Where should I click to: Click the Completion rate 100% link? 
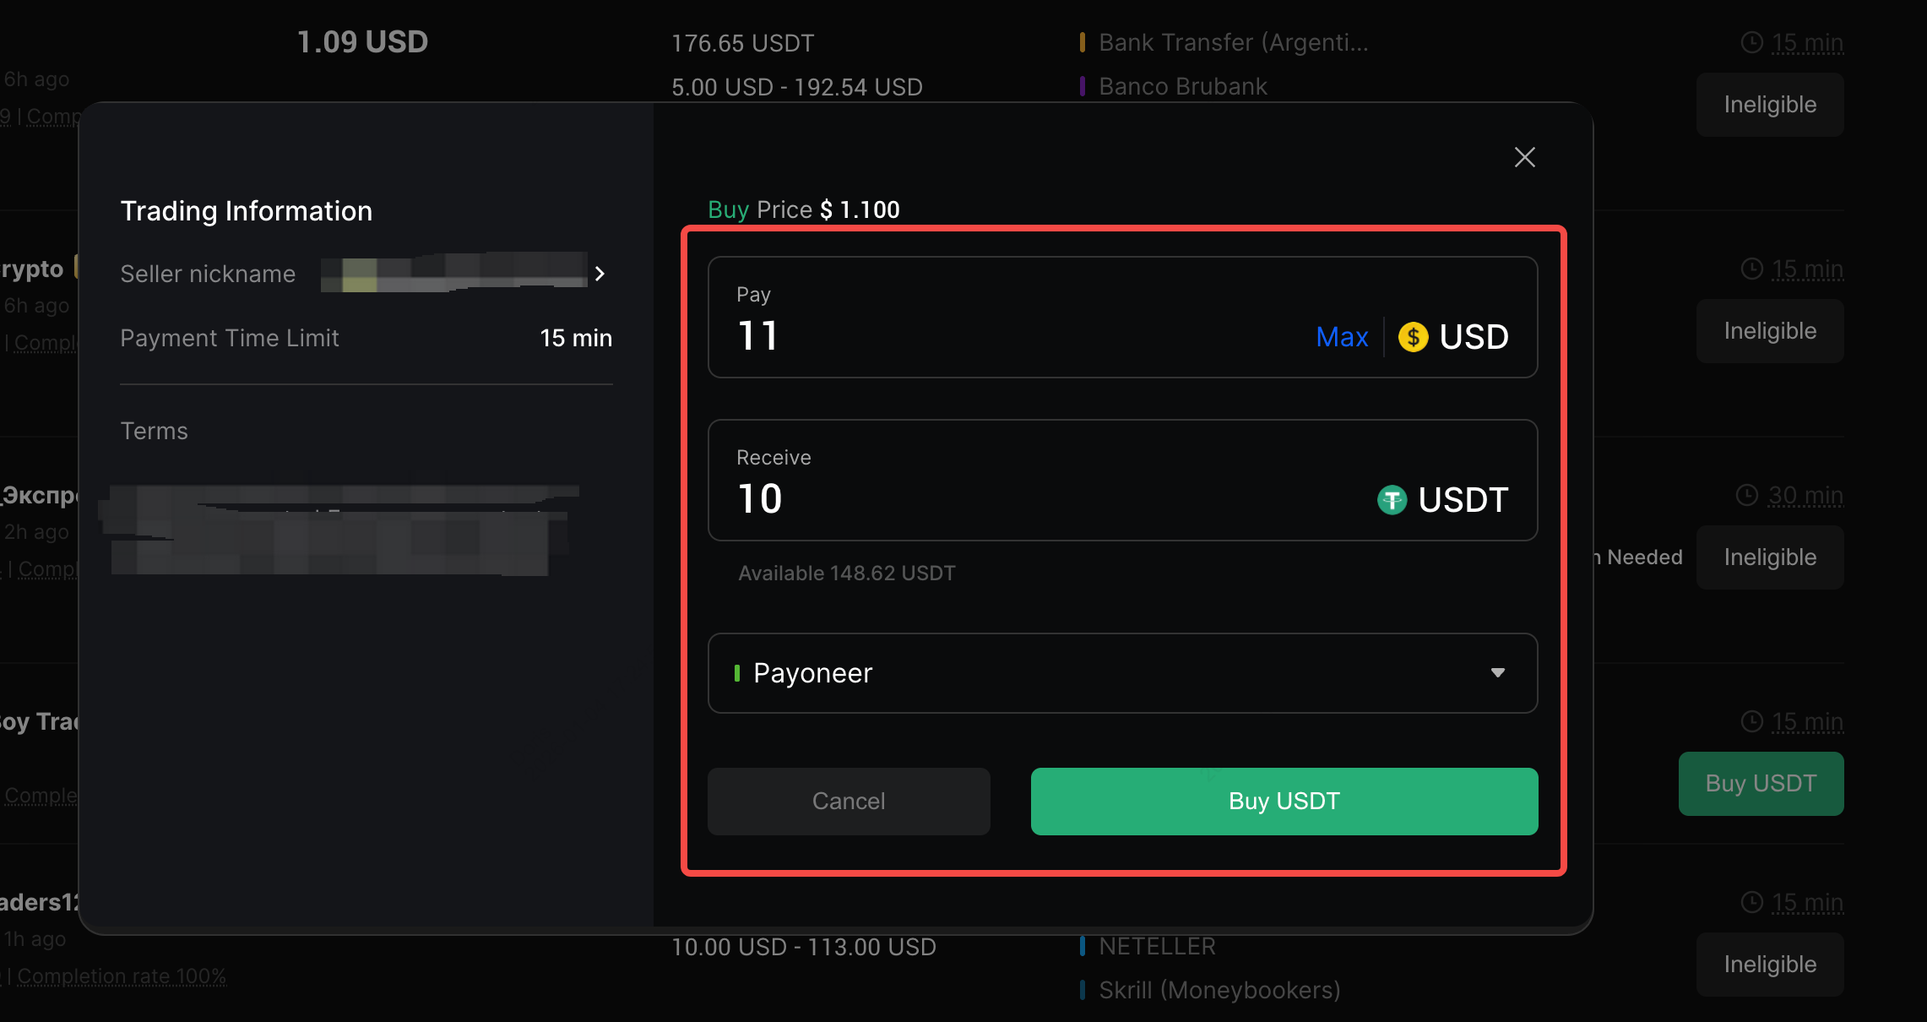point(122,976)
